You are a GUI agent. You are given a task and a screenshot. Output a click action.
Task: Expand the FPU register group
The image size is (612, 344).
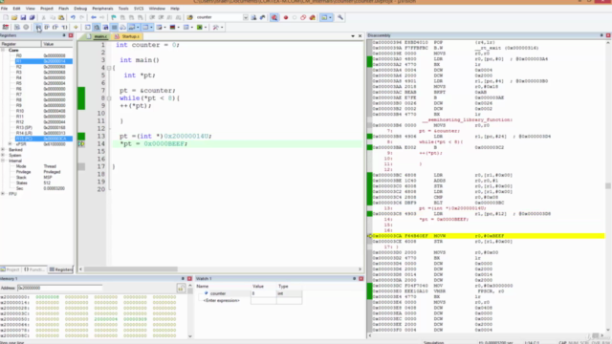click(x=3, y=194)
